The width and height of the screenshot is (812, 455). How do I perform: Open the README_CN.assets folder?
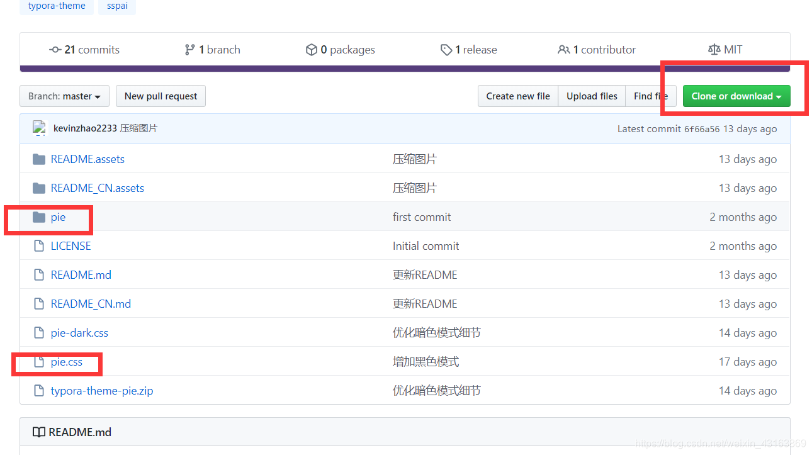[x=98, y=188]
